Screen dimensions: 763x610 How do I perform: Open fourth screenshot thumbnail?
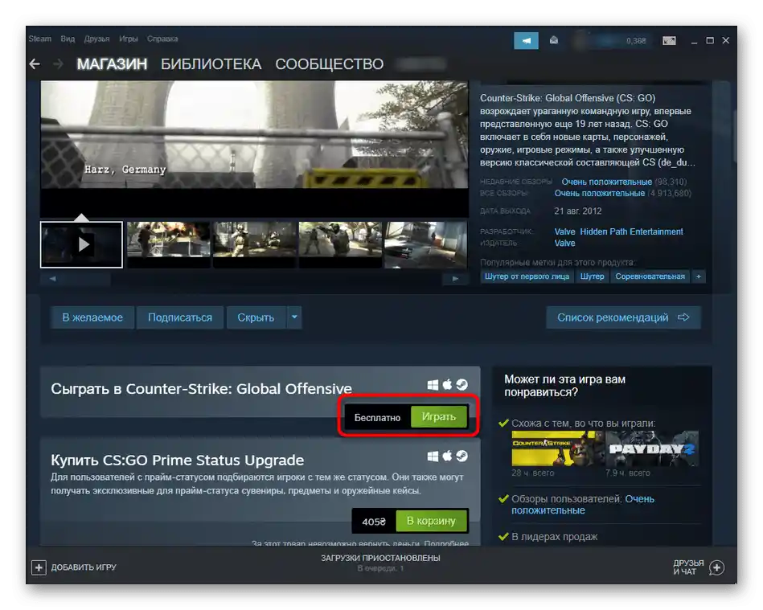click(340, 244)
